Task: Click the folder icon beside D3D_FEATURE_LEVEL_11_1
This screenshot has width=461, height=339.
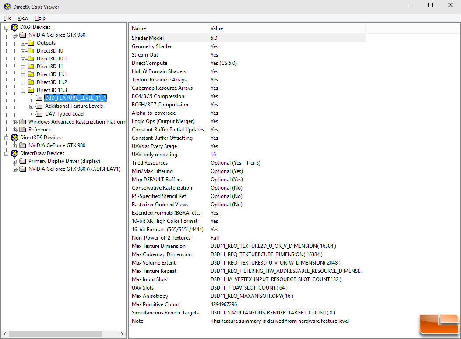Action: tap(39, 98)
